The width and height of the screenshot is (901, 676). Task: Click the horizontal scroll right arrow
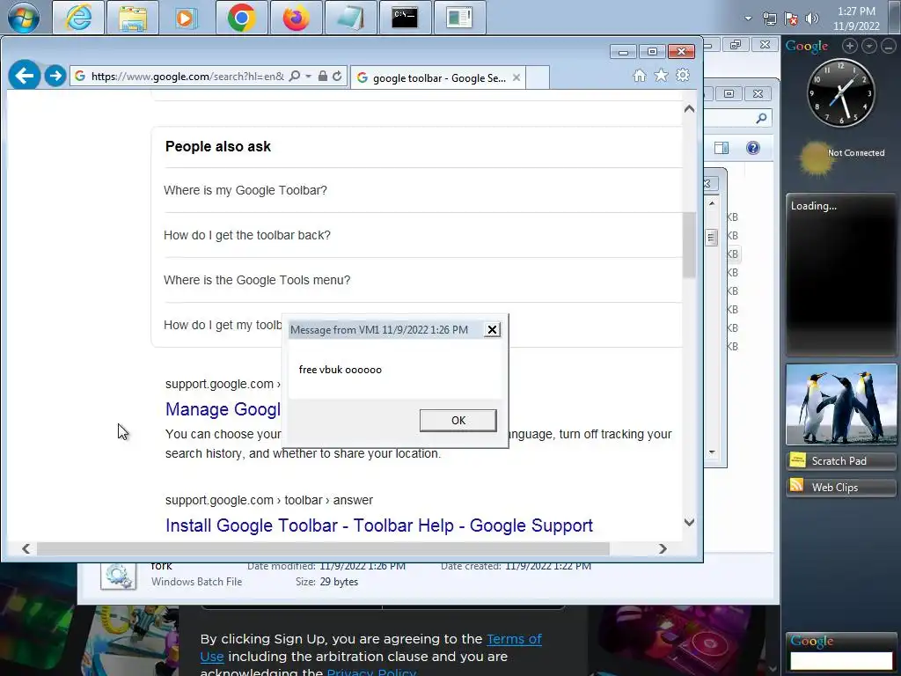(663, 549)
